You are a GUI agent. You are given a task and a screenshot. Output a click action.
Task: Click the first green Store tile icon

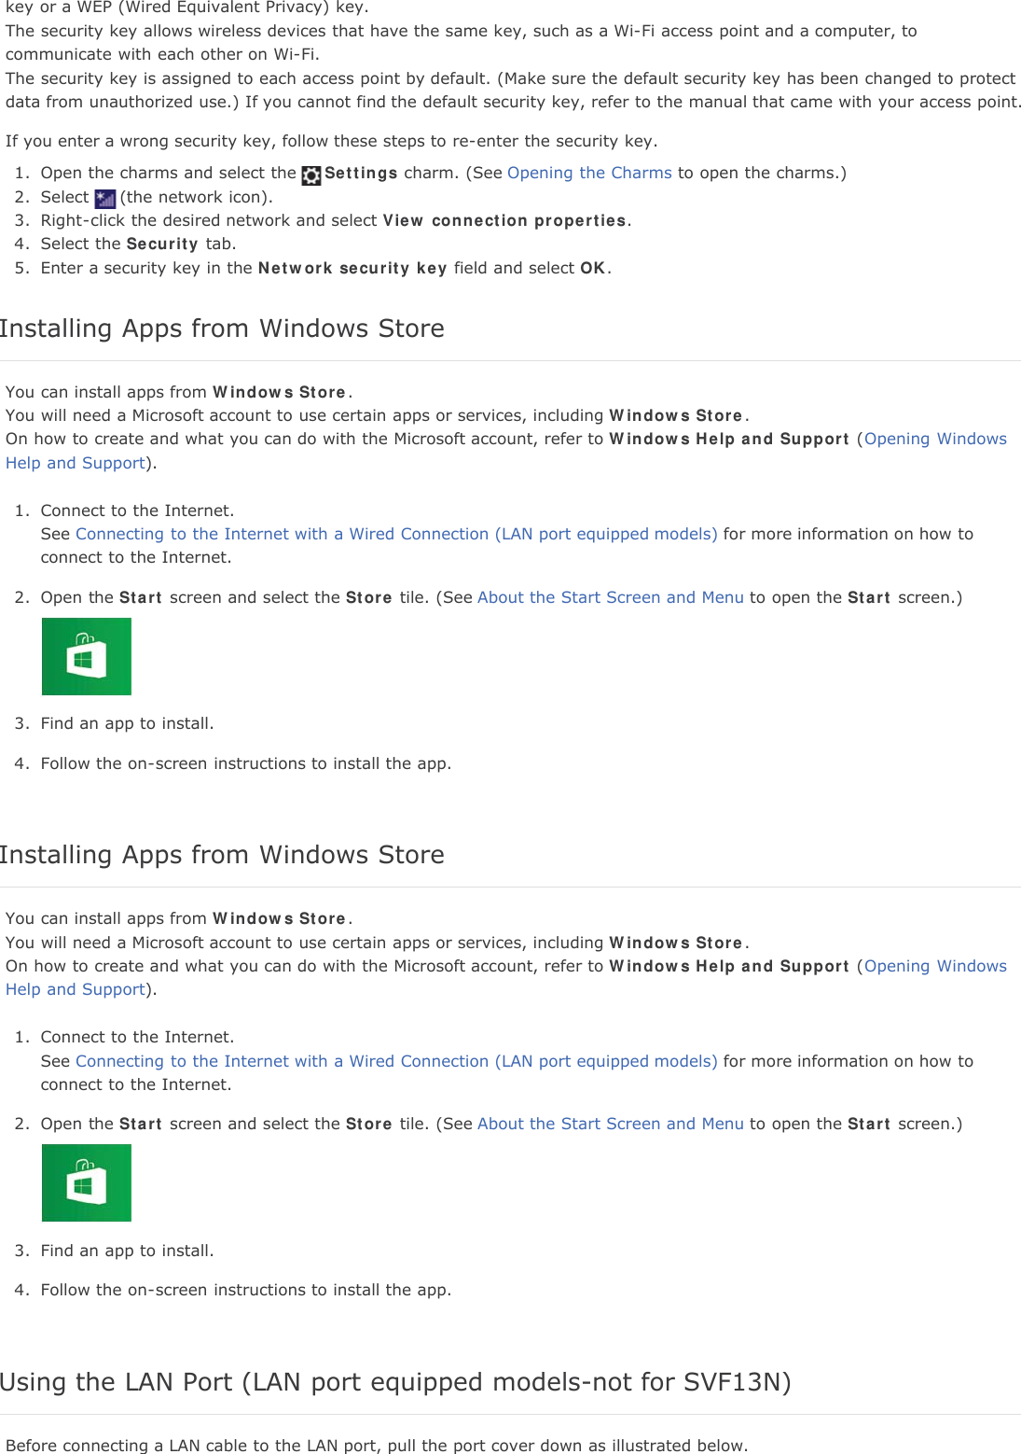[87, 657]
